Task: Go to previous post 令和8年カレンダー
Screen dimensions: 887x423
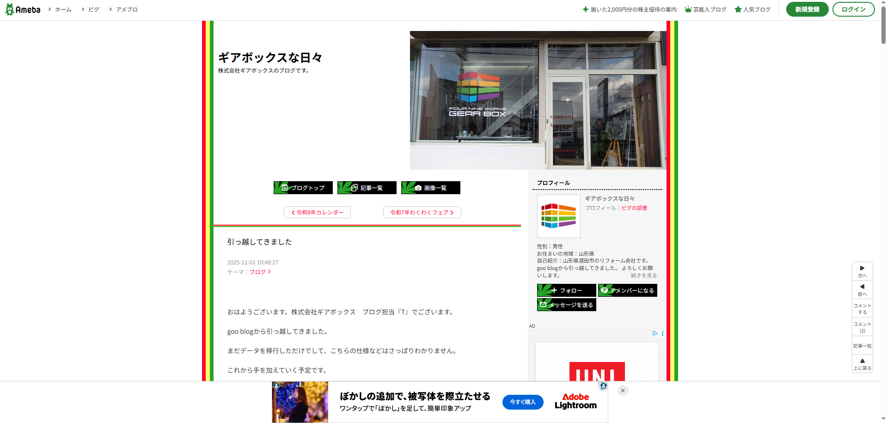Action: pos(317,212)
